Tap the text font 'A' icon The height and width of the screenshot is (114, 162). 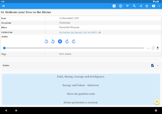click(114, 6)
